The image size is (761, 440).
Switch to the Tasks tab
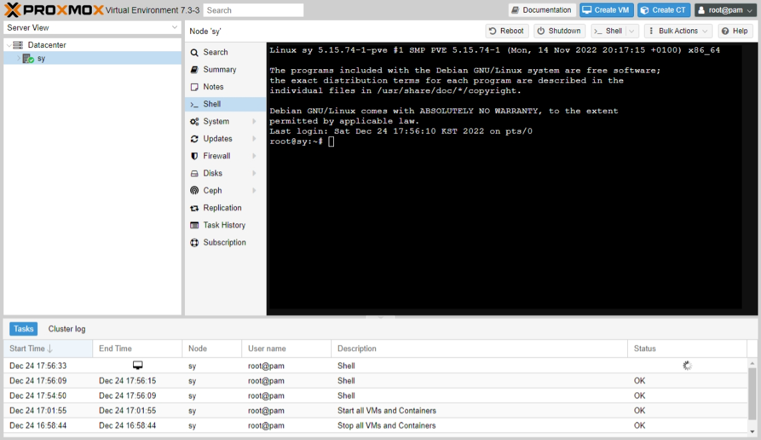(x=23, y=329)
